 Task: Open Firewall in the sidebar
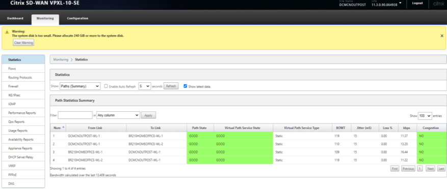click(x=23, y=86)
